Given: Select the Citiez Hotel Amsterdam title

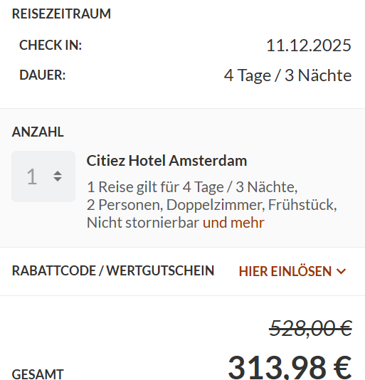Looking at the screenshot, I should coord(166,160).
